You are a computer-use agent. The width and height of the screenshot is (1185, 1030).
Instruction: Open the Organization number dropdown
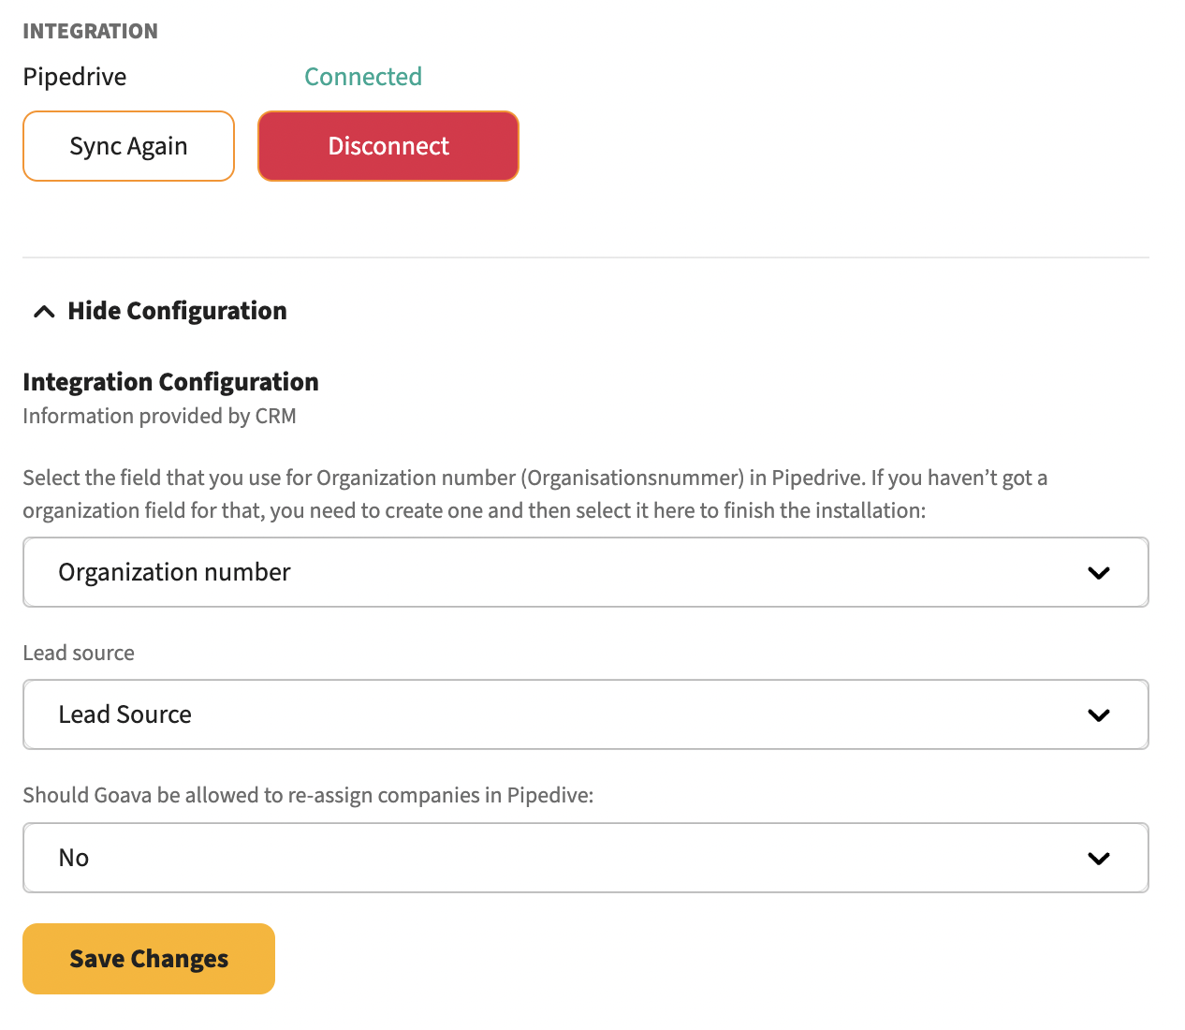[586, 572]
